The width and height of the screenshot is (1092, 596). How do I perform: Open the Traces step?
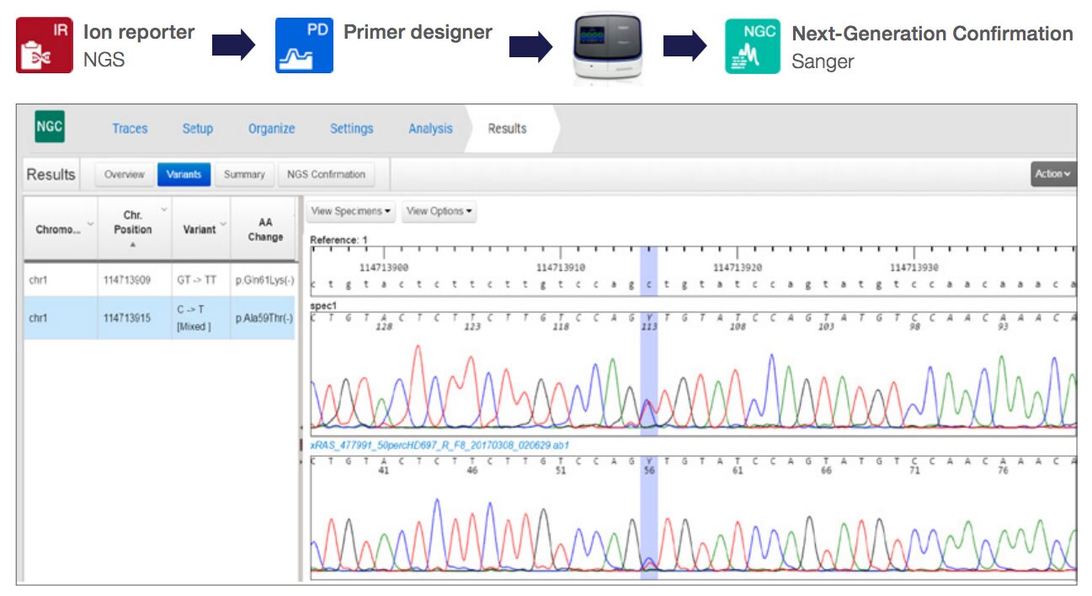coord(130,129)
